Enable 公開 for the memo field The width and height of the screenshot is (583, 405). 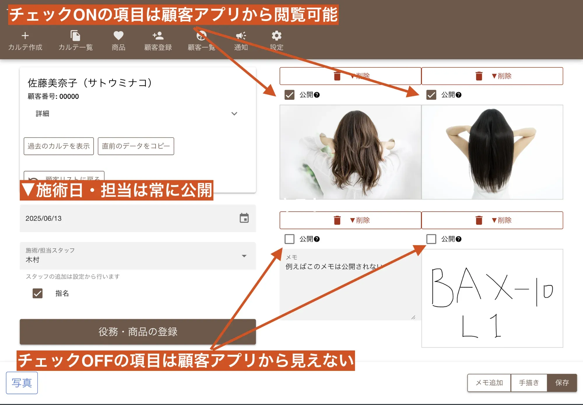click(x=289, y=239)
